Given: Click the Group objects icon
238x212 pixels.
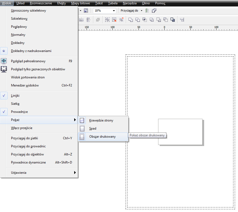Looking at the screenshot, I should (107, 20).
